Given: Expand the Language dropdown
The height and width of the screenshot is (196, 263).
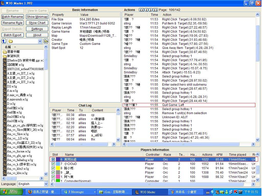Looking at the screenshot, I should (x=46, y=184).
